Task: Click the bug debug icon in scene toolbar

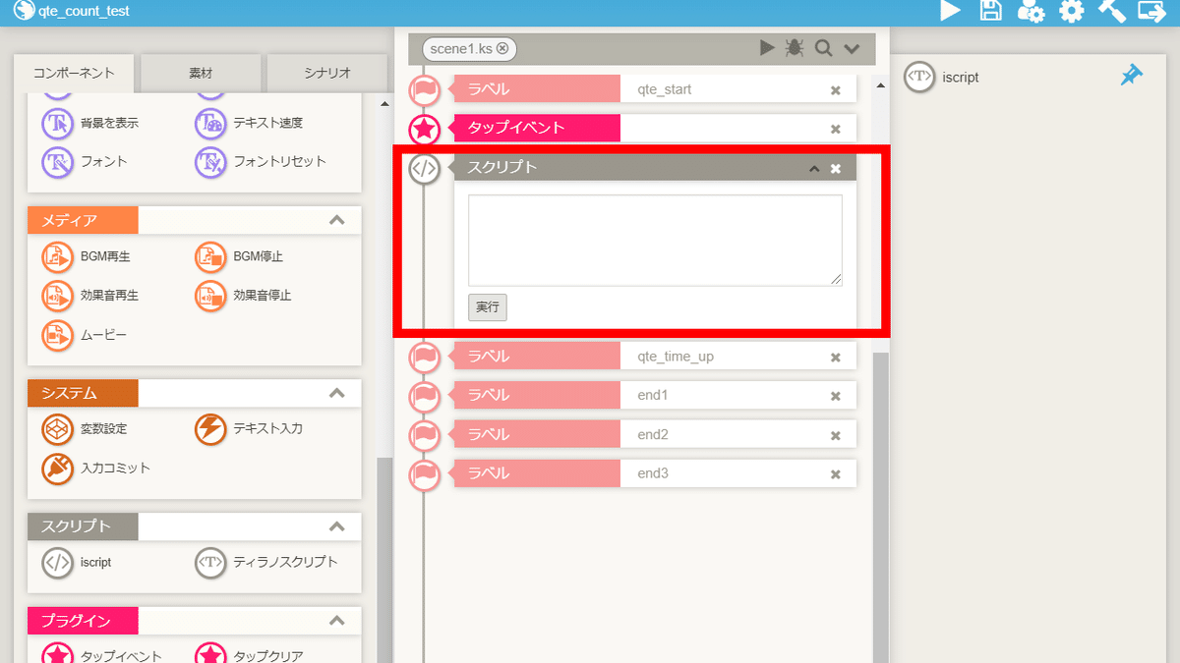Action: 795,48
